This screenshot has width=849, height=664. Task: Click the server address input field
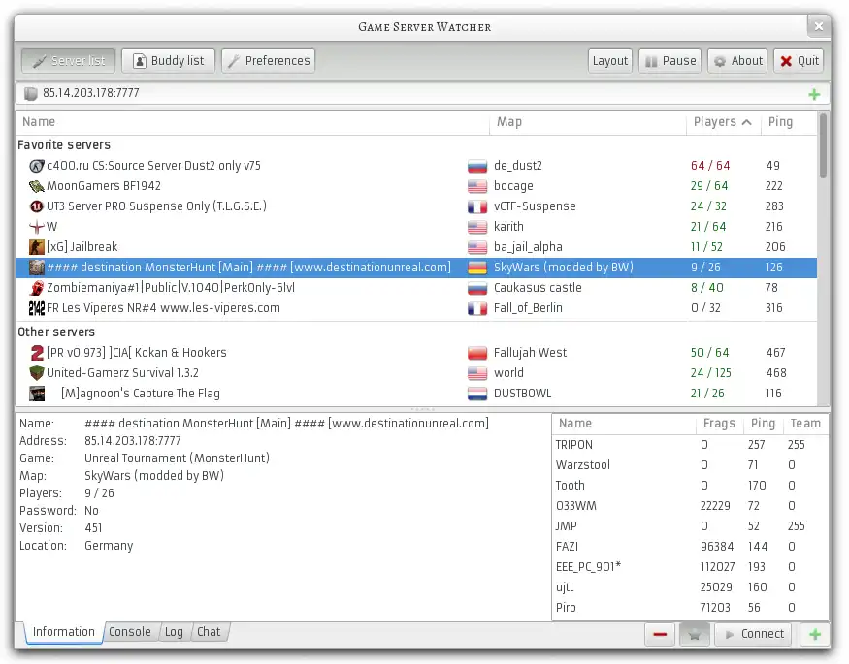(422, 94)
